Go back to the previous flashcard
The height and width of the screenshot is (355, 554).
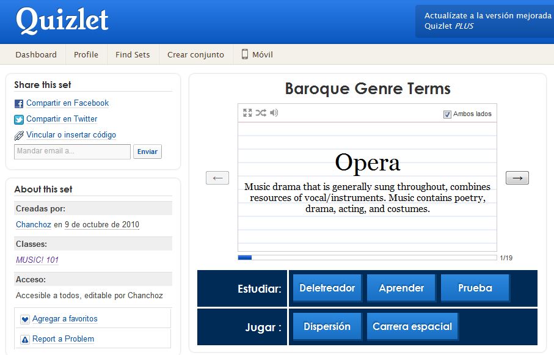pos(217,177)
